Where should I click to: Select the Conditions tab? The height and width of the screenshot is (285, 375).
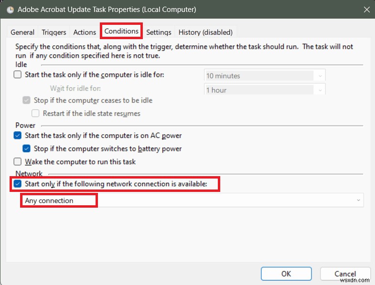click(121, 31)
